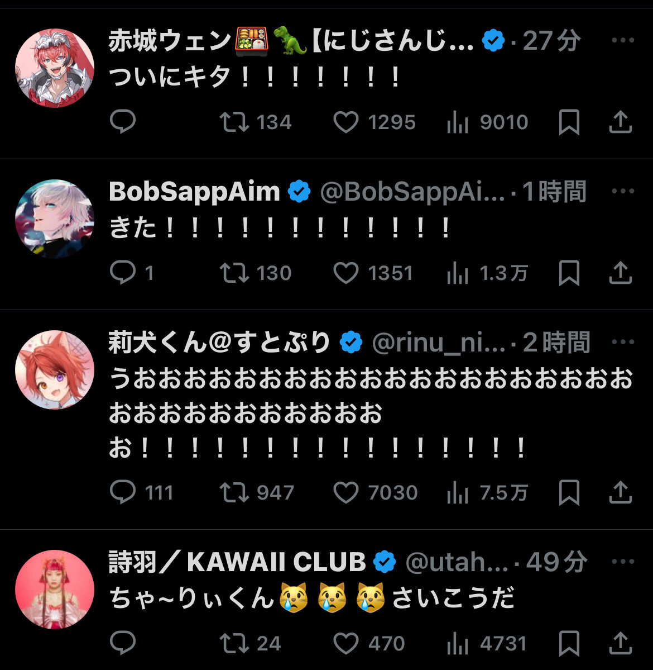This screenshot has width=653, height=670.
Task: View analytics showing 9010 views
Action: [487, 122]
